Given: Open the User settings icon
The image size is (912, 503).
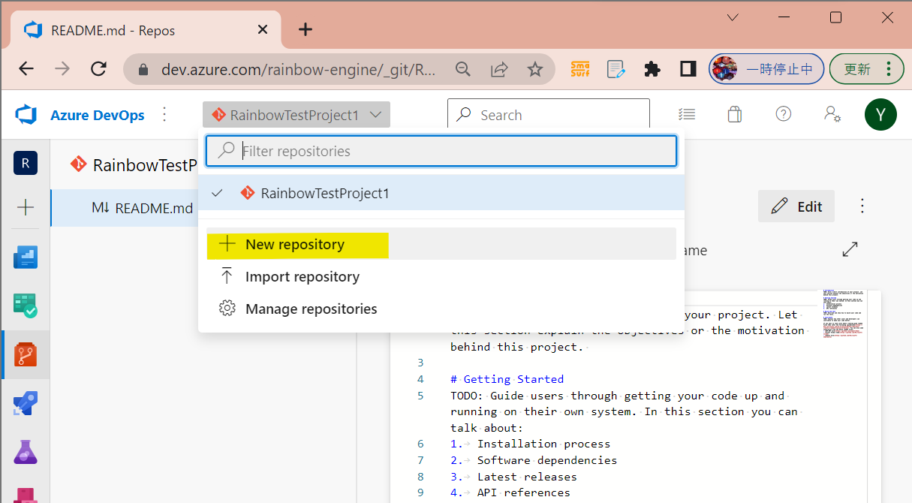Looking at the screenshot, I should [x=832, y=114].
